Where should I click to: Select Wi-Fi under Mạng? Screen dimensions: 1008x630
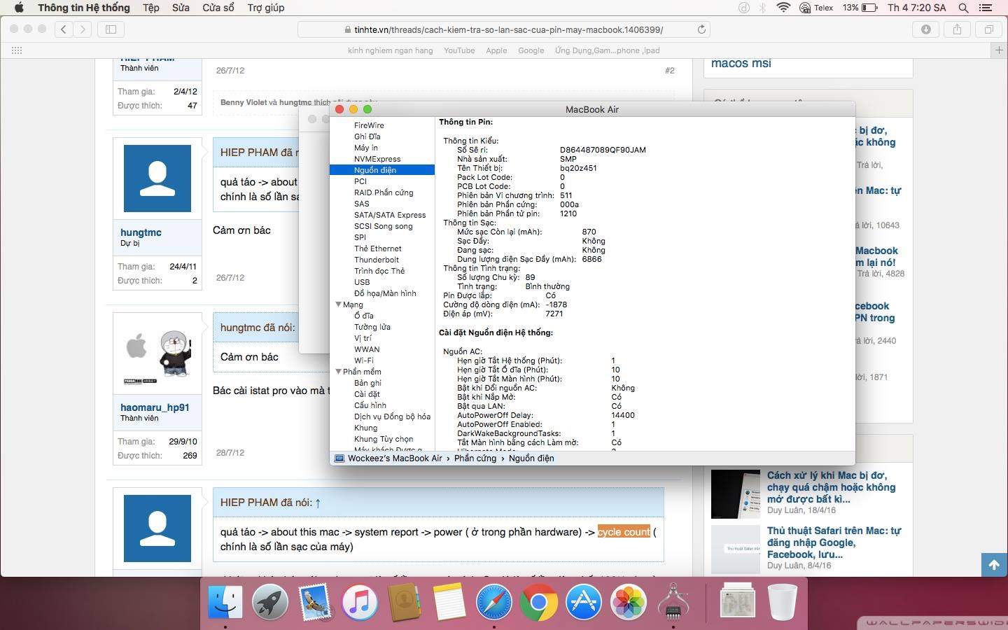point(364,360)
